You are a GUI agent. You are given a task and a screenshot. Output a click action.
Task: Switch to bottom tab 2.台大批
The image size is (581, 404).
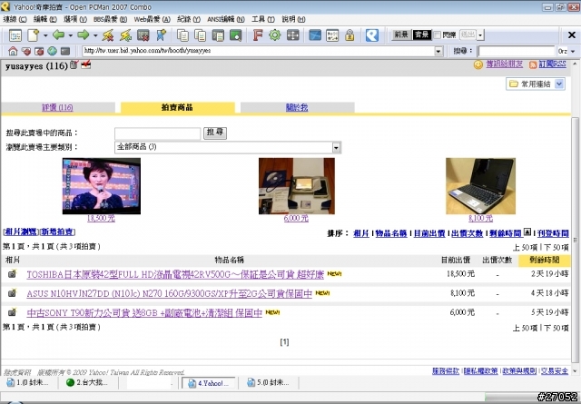[x=89, y=382]
